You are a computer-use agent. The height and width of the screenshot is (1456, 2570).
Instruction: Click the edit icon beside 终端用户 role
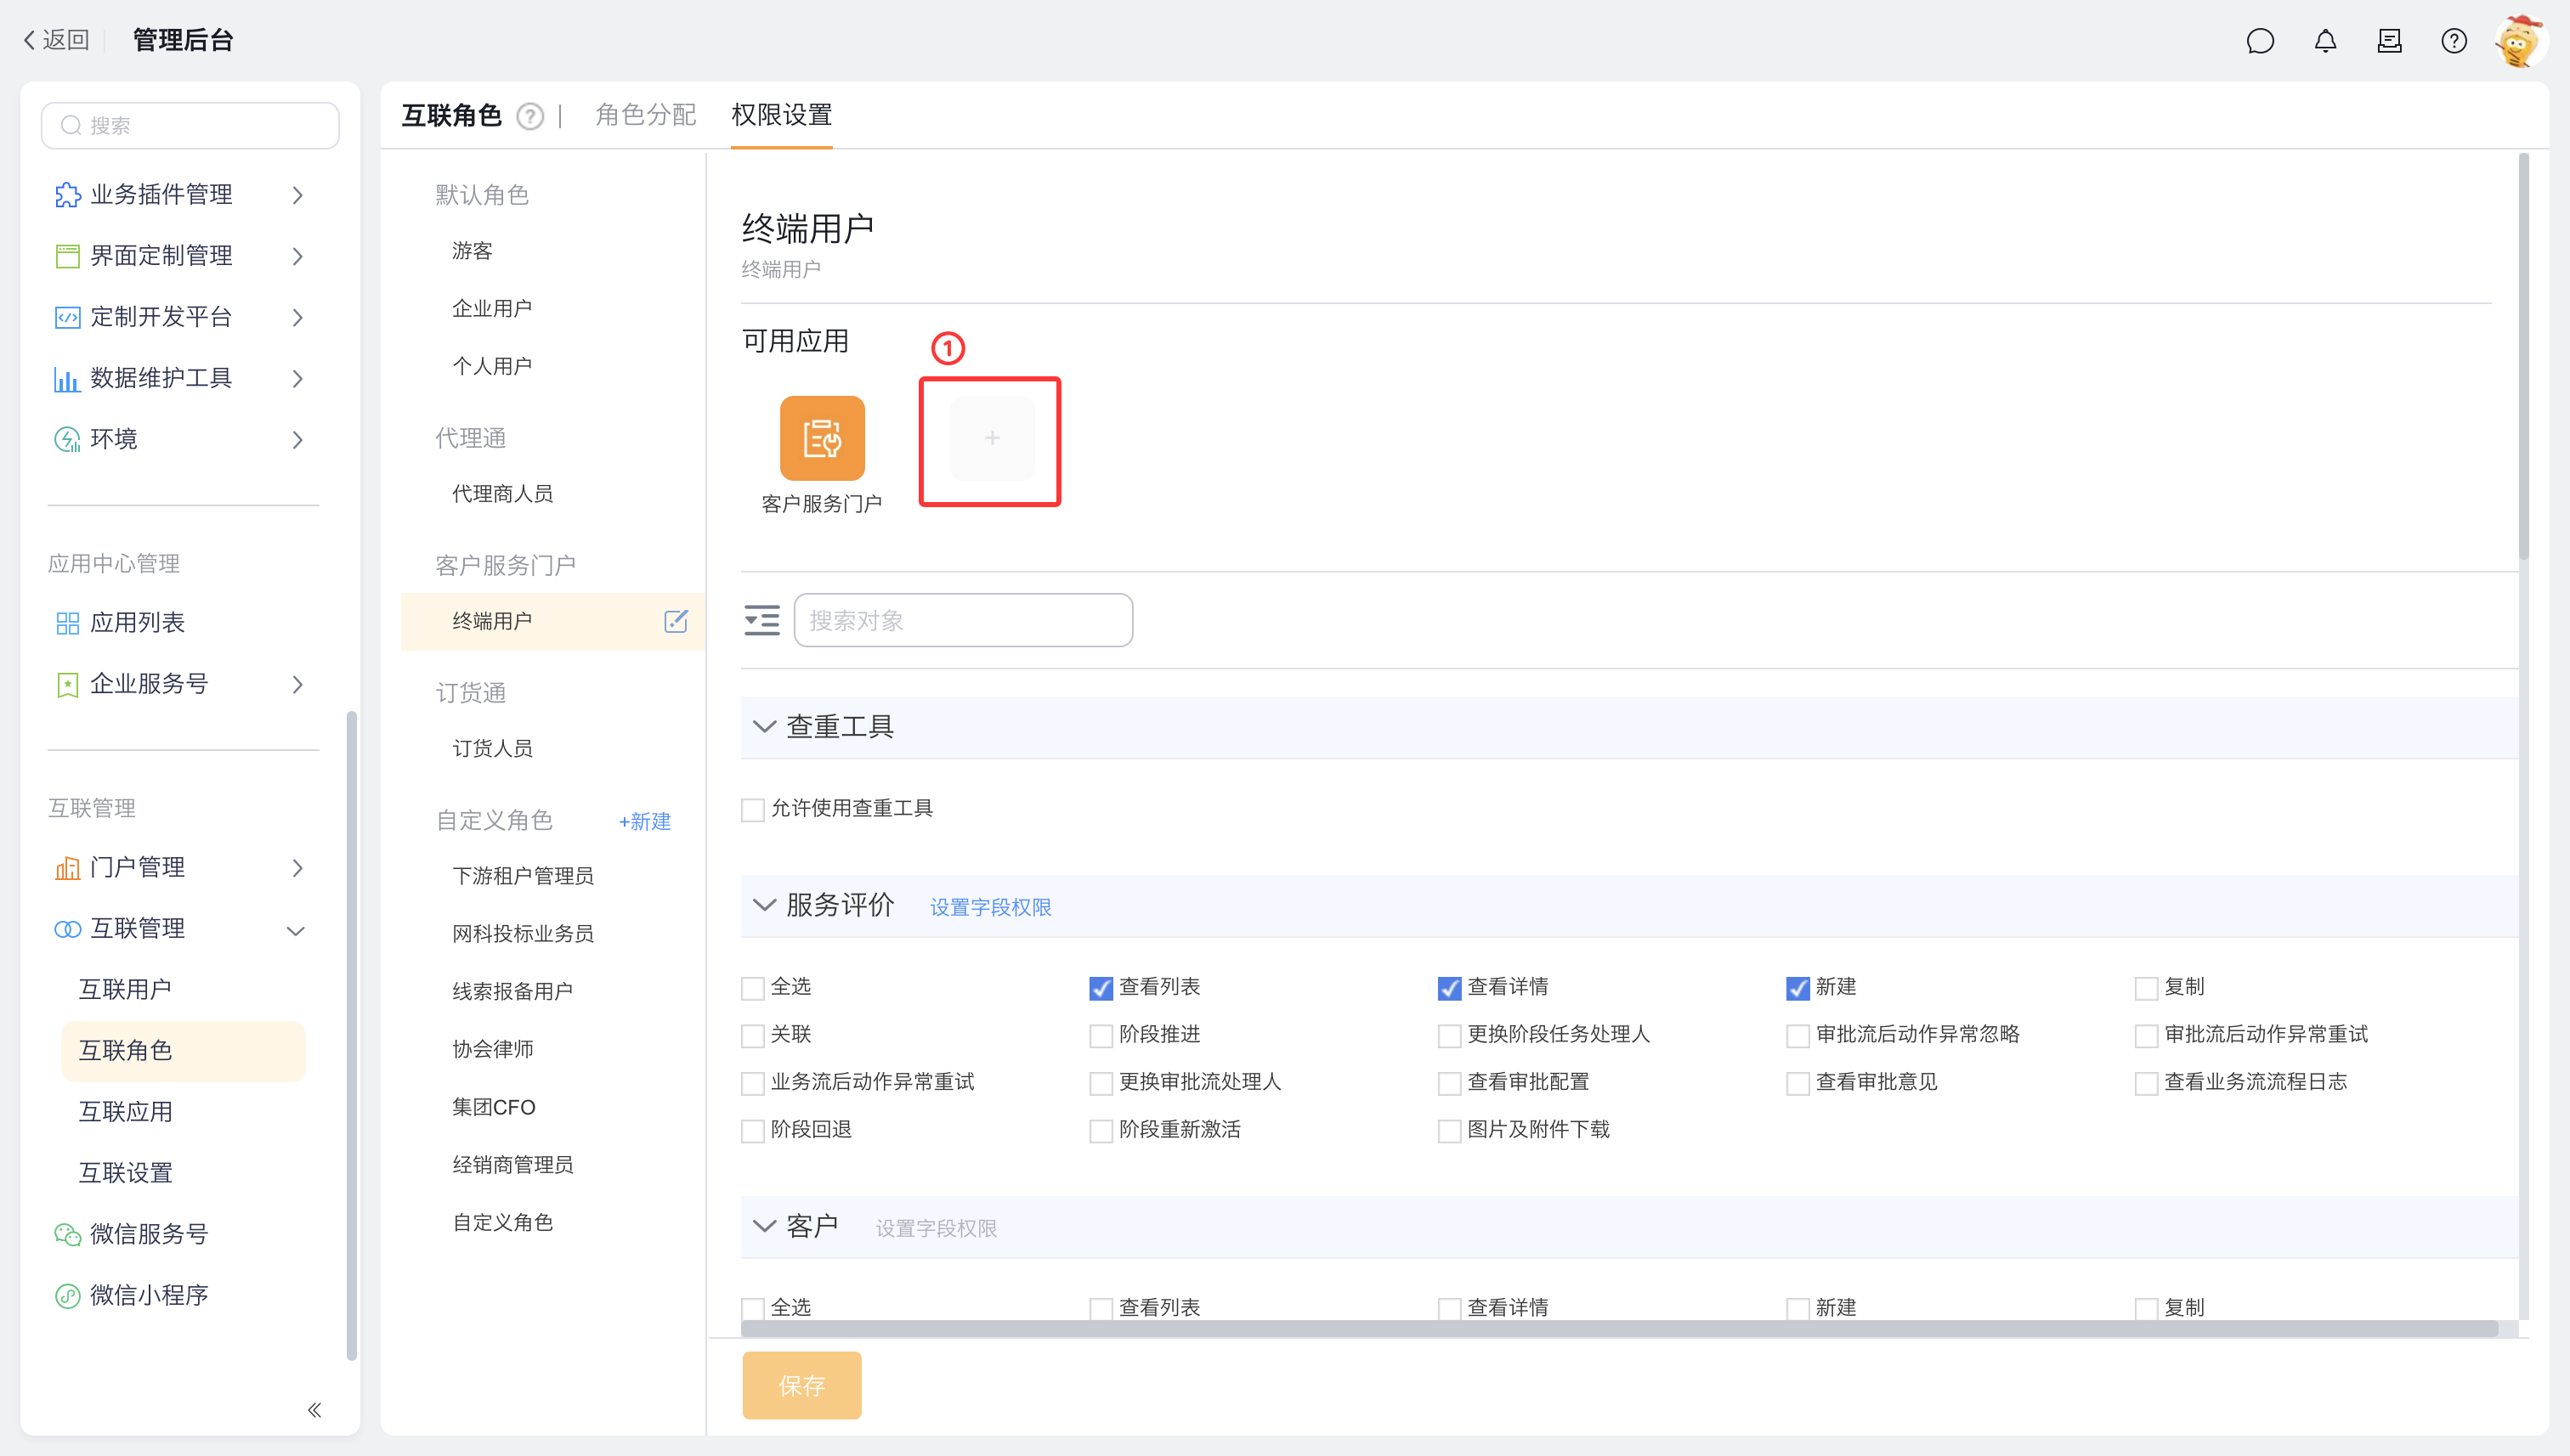676,621
